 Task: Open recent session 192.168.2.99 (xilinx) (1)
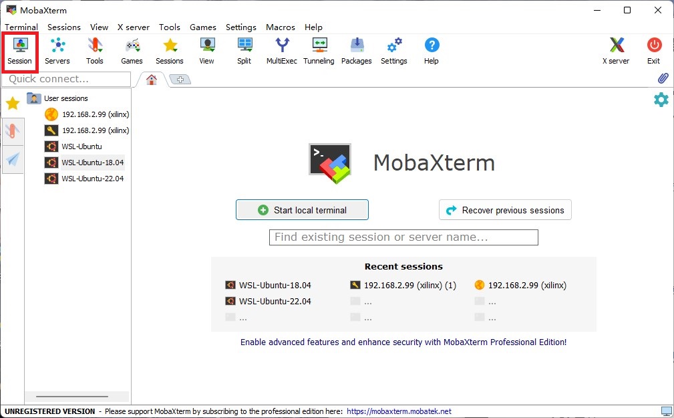tap(403, 285)
